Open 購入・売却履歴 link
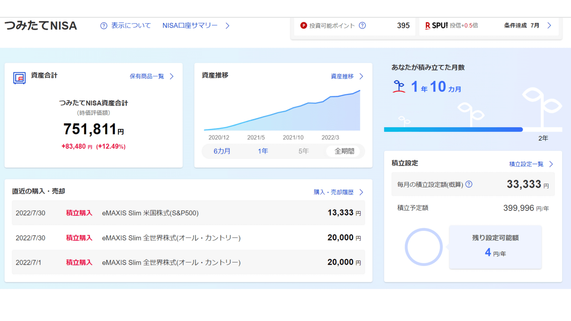The height and width of the screenshot is (321, 571). click(333, 192)
